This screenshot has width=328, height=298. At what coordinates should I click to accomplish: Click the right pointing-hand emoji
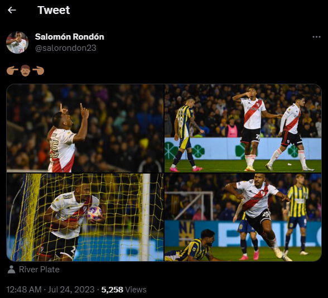tap(38, 70)
